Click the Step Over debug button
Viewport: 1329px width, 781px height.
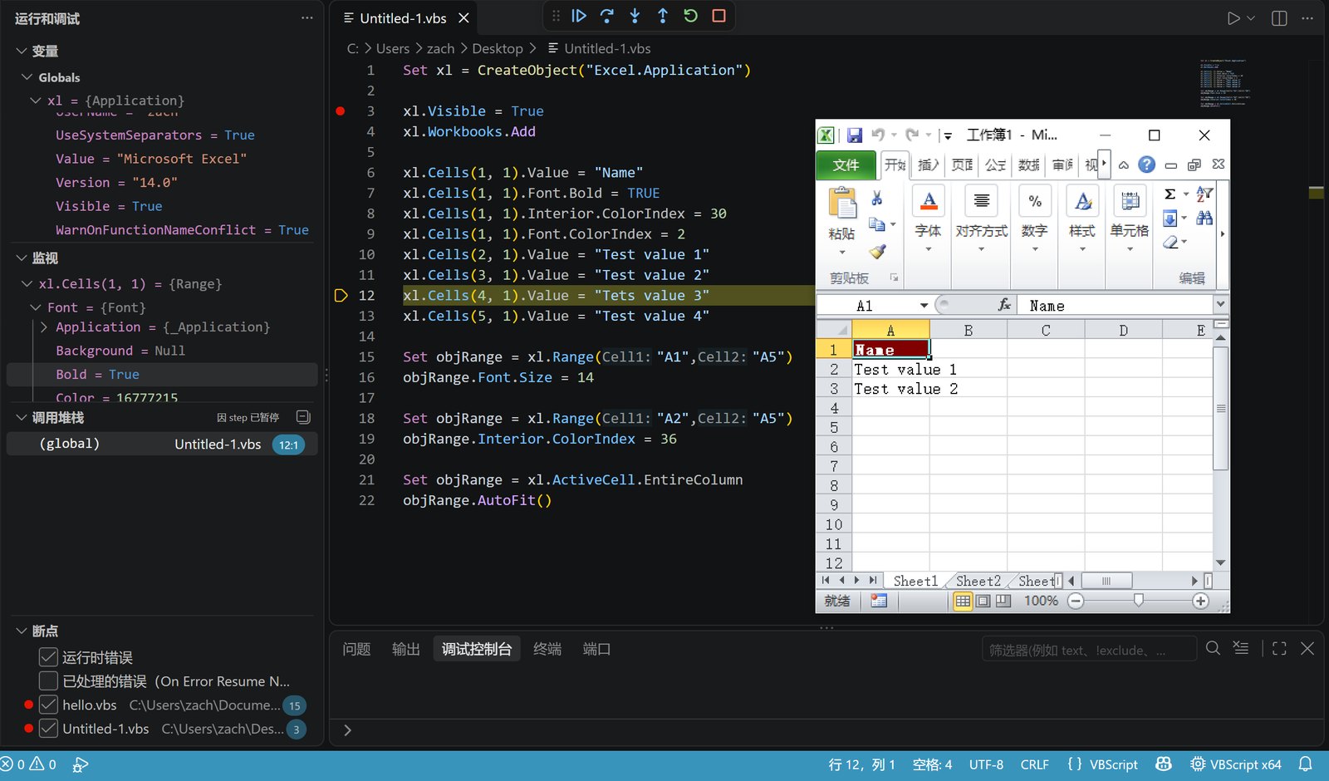point(607,16)
